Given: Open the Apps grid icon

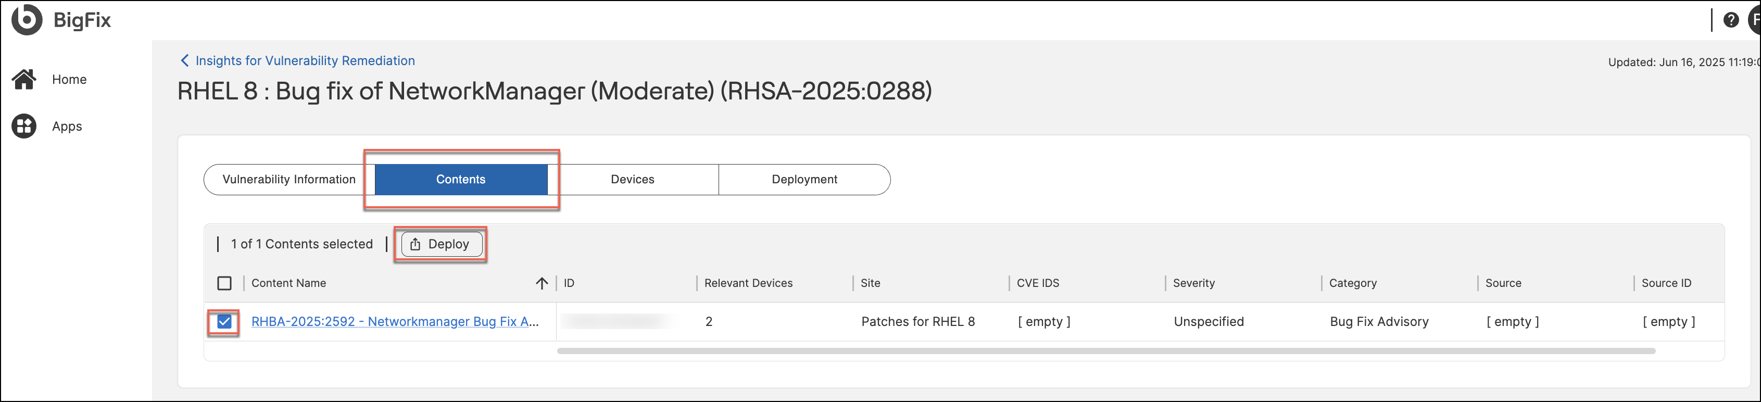Looking at the screenshot, I should click(x=24, y=127).
